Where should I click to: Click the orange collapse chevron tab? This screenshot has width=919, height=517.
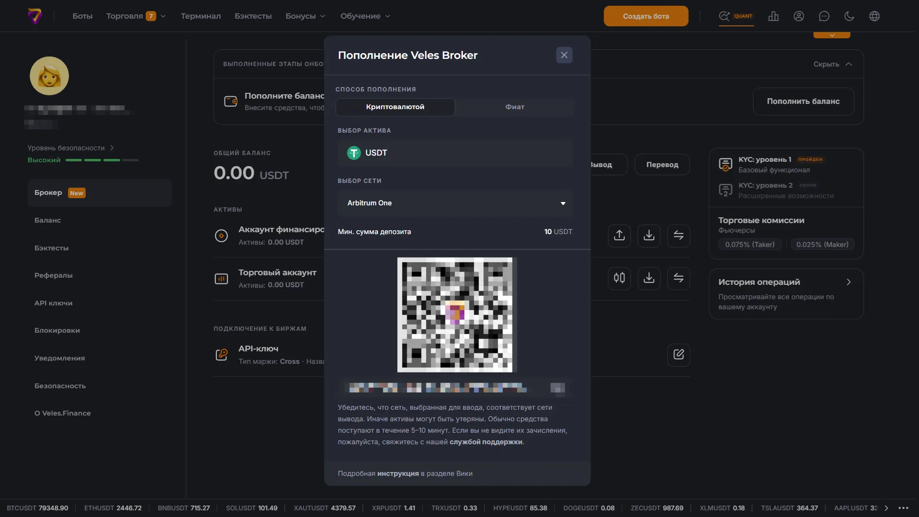(x=832, y=35)
